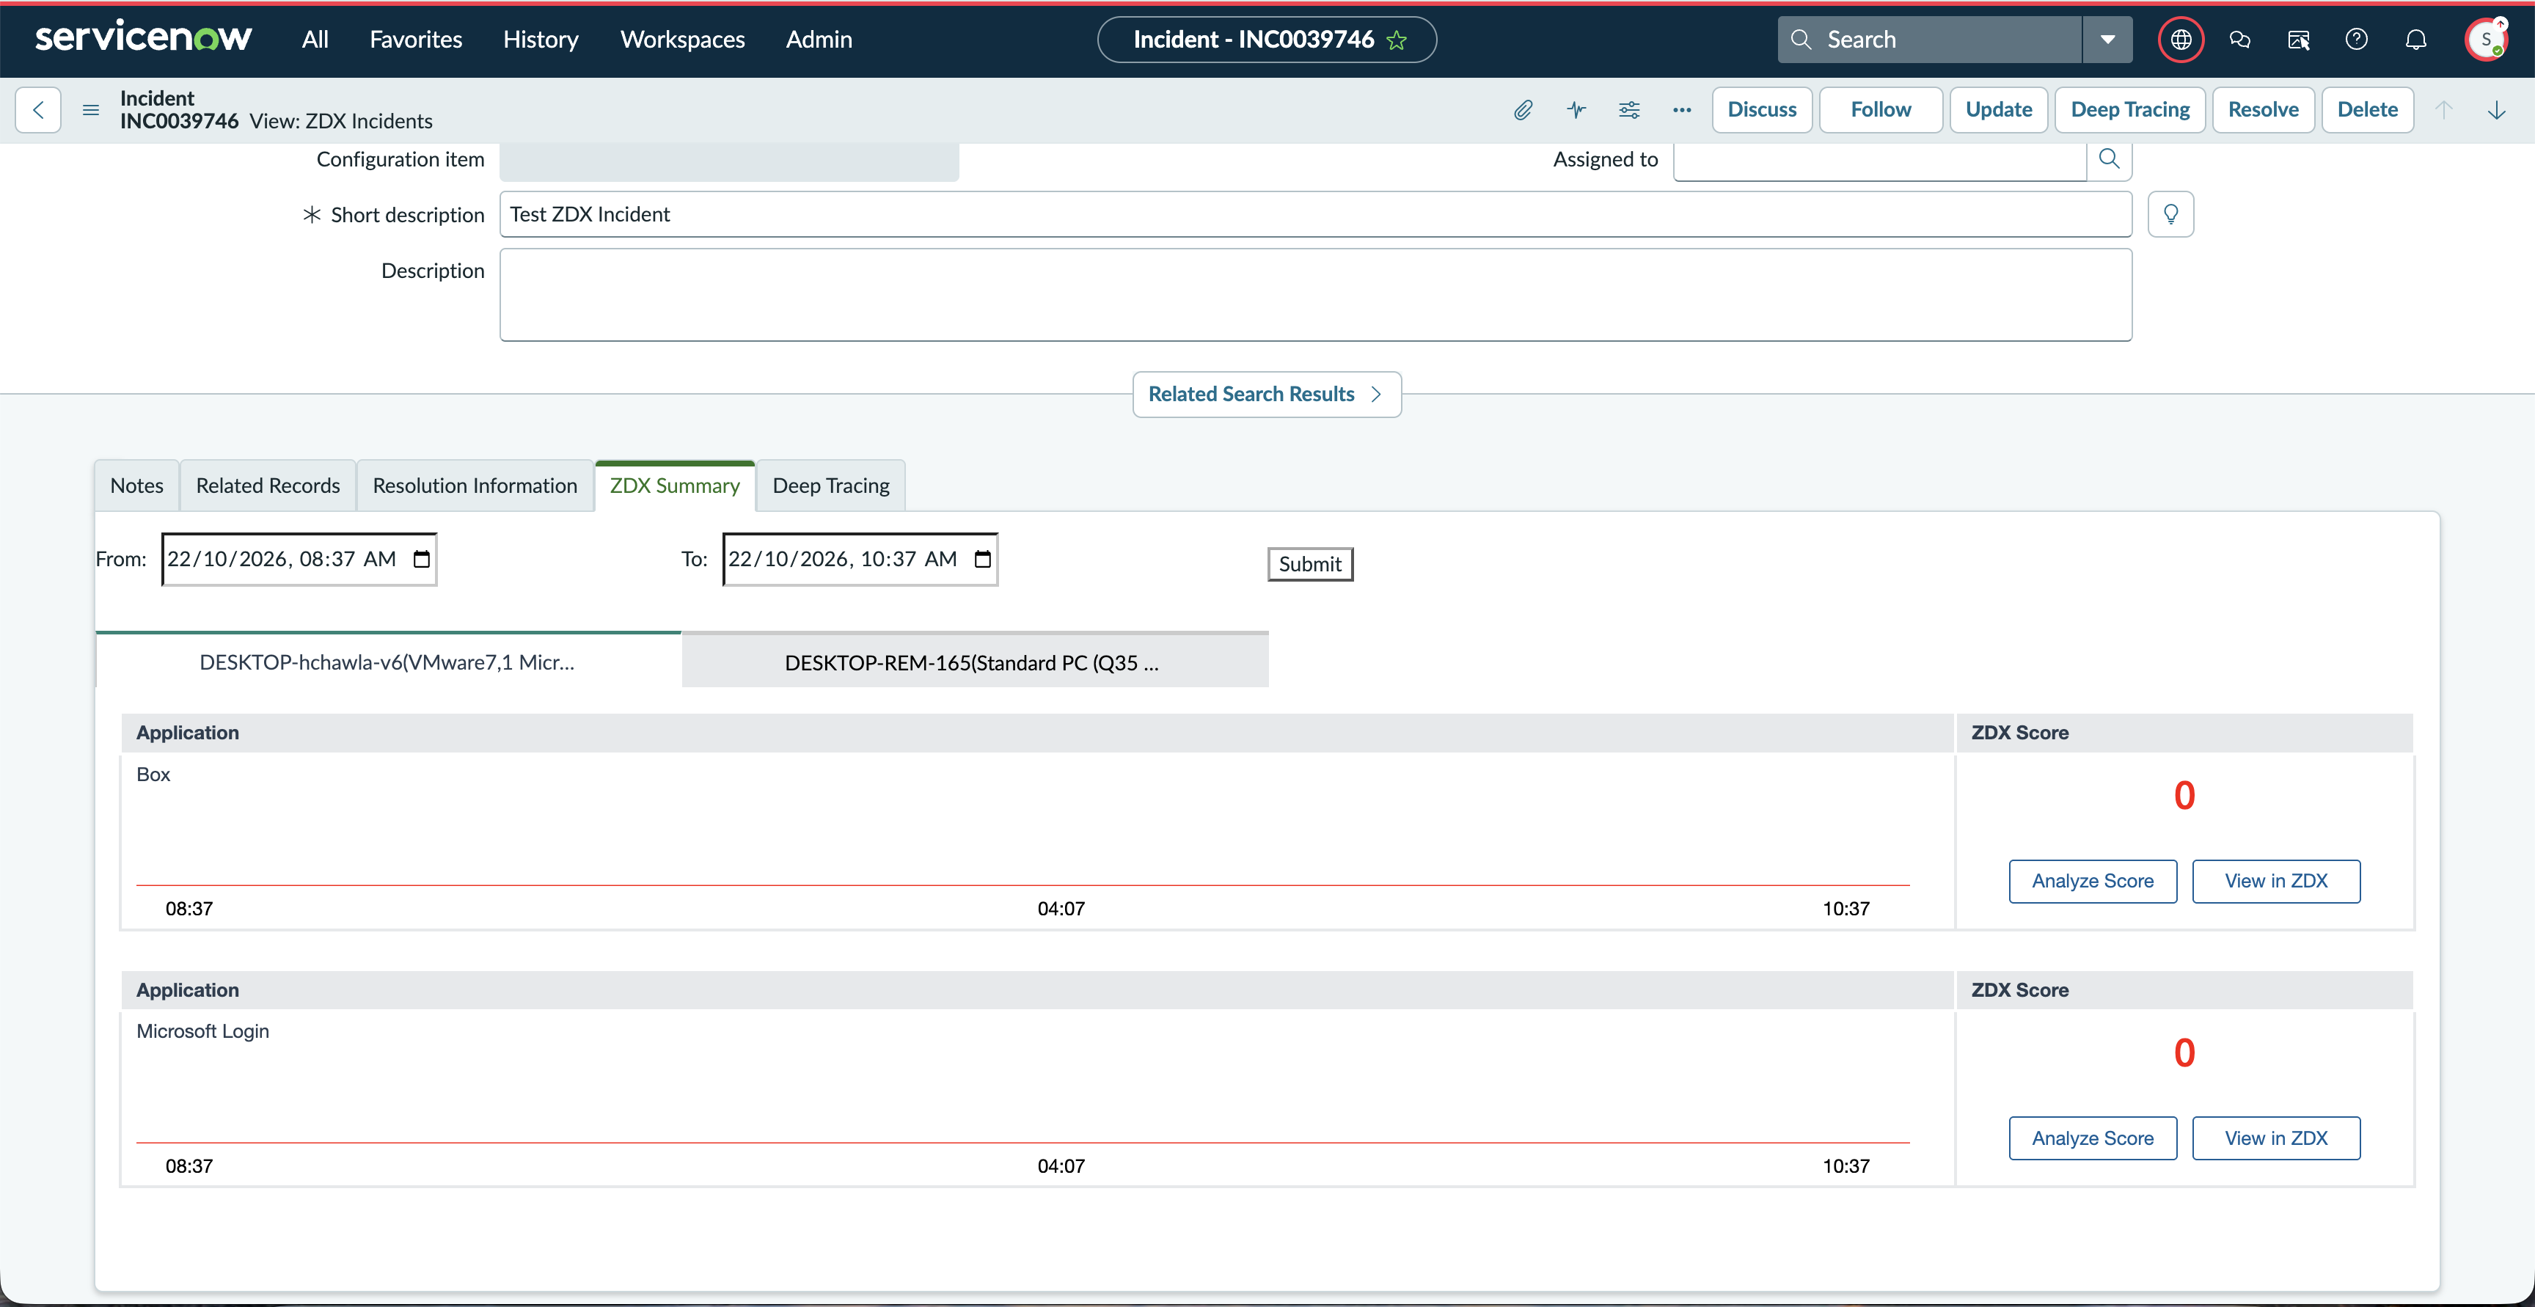Open From date calendar picker icon
Viewport: 2535px width, 1307px height.
pyautogui.click(x=422, y=559)
